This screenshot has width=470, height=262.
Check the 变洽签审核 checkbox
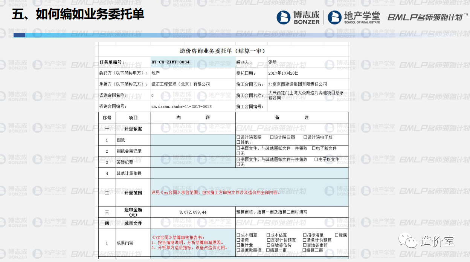[305, 245]
